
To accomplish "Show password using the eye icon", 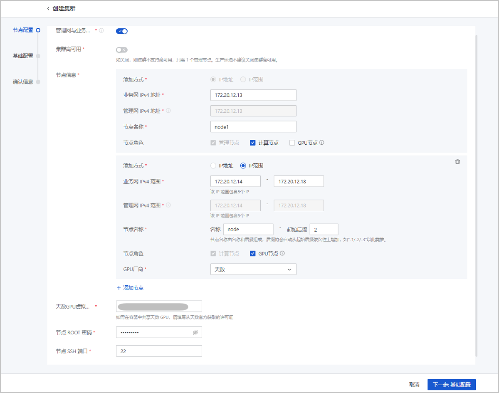I will pyautogui.click(x=195, y=333).
